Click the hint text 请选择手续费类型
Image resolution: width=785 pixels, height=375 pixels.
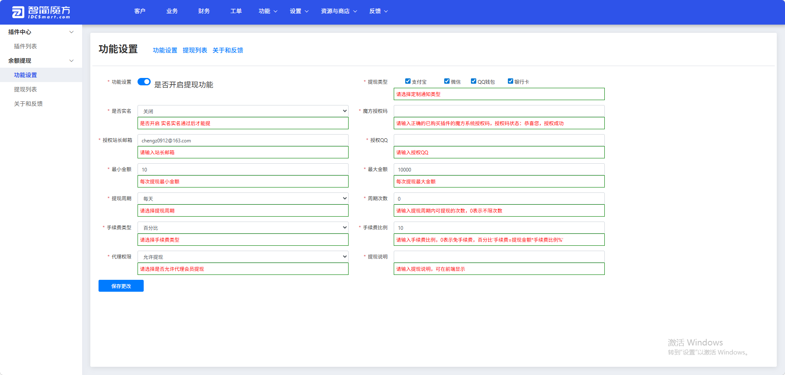(x=160, y=240)
